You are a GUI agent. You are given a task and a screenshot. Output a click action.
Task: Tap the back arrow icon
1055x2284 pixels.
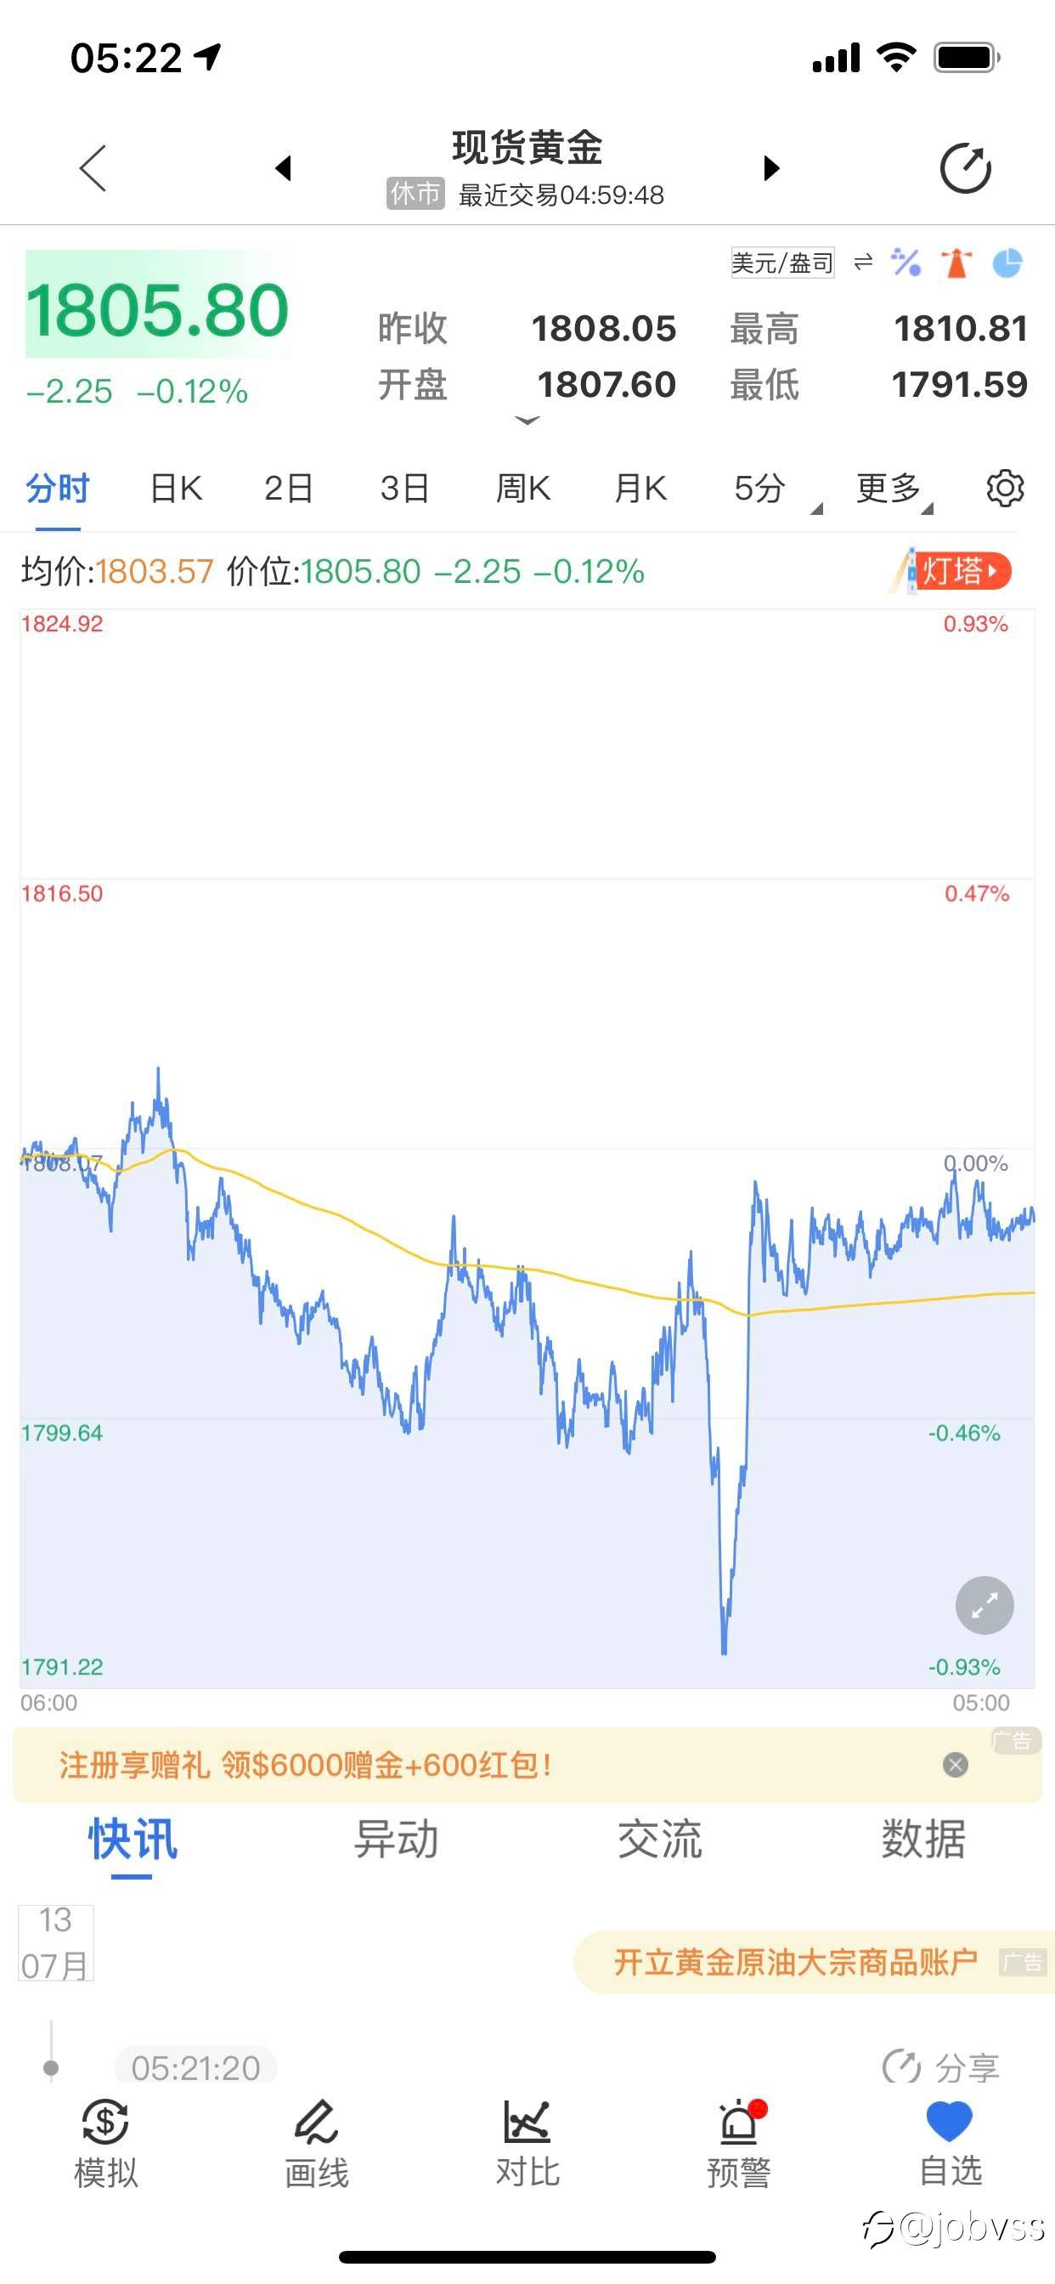[x=93, y=168]
